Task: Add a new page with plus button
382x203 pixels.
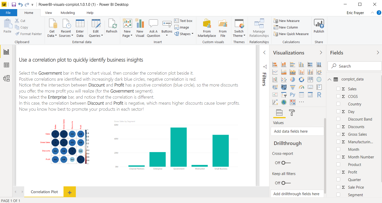Action: coord(70,192)
